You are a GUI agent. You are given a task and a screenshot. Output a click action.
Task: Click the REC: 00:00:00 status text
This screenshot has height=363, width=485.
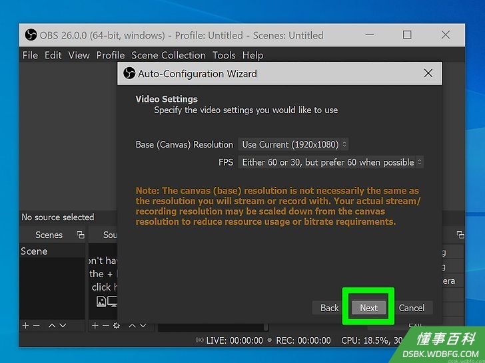303,340
